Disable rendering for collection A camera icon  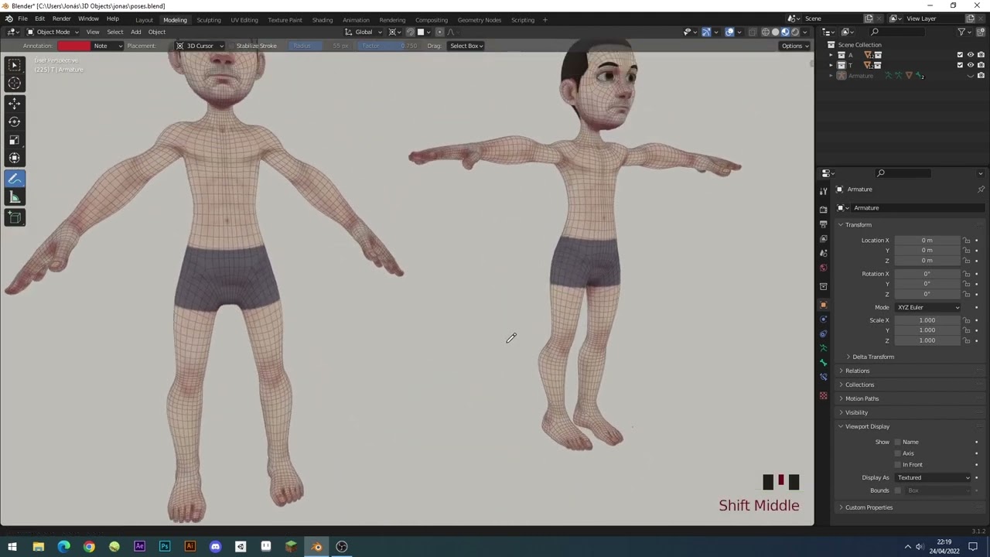click(981, 55)
